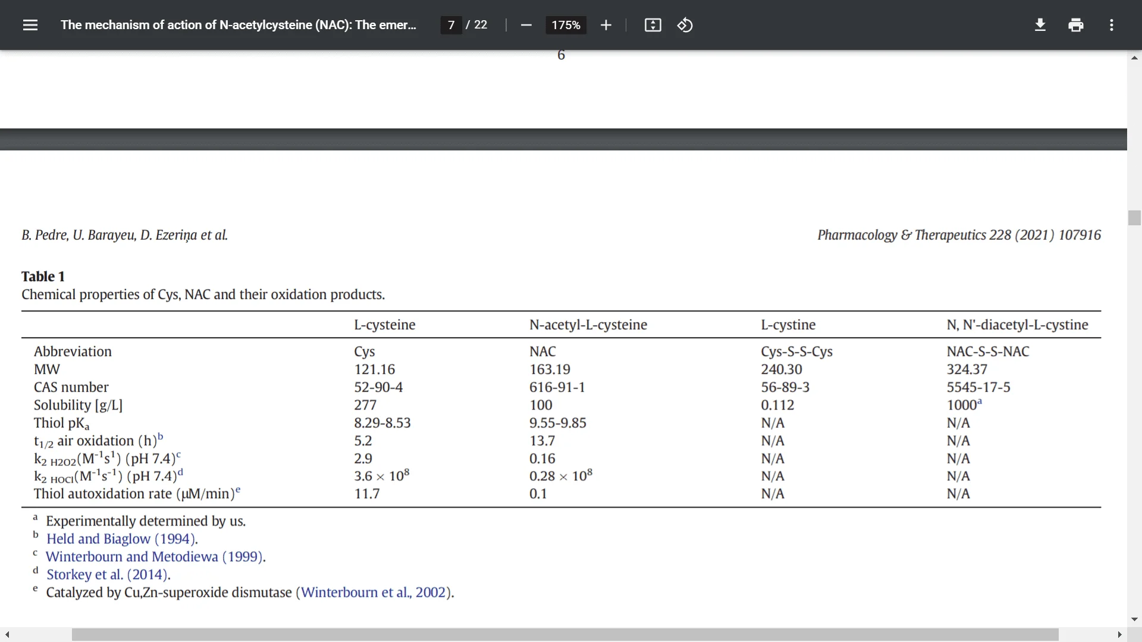Click 'Thiol autoxidation rate' row label
The image size is (1142, 642).
(x=137, y=493)
